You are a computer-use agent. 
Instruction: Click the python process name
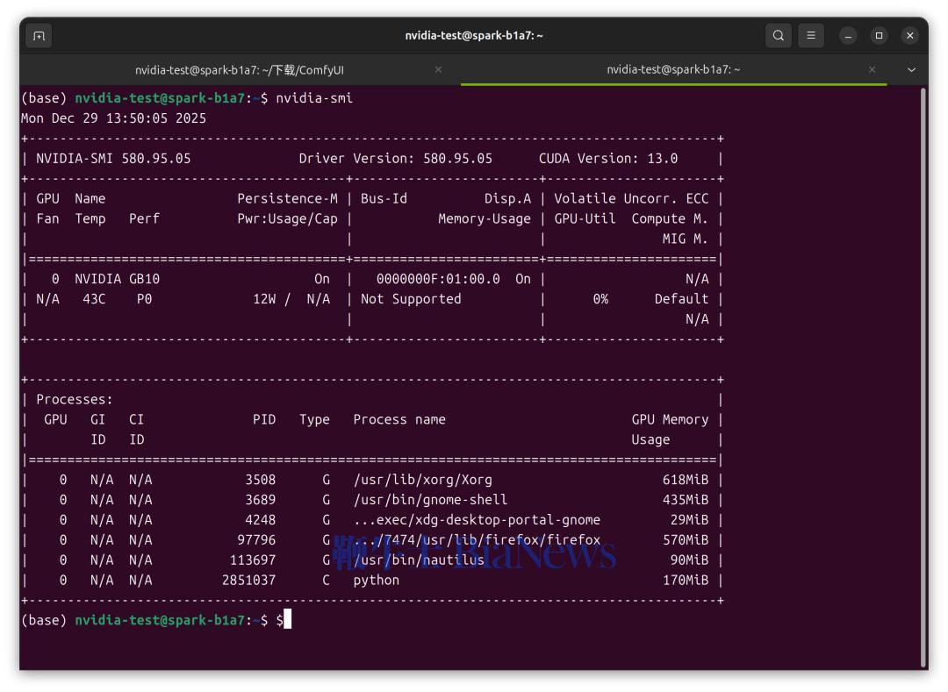tap(376, 580)
